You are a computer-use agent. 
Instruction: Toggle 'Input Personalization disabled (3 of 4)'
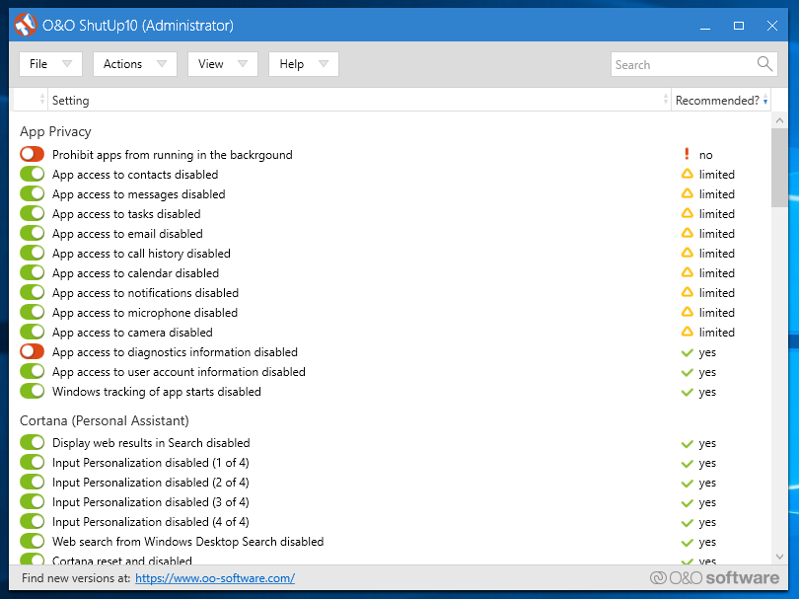33,501
